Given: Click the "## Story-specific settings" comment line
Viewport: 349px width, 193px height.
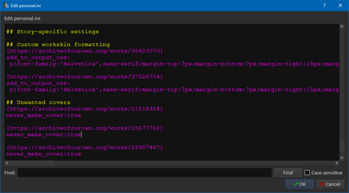Looking at the screenshot, I should point(53,32).
